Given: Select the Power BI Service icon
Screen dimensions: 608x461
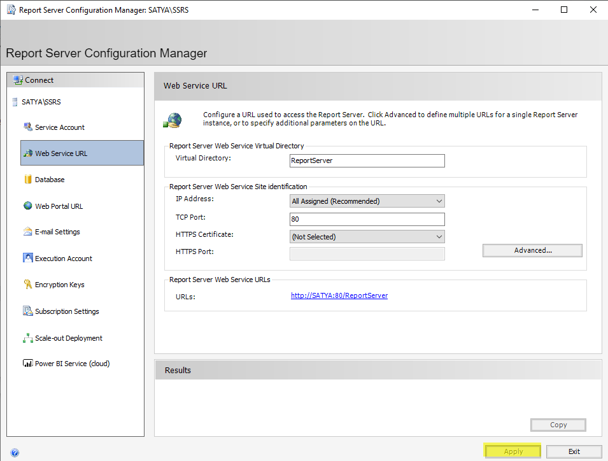Looking at the screenshot, I should tap(28, 364).
